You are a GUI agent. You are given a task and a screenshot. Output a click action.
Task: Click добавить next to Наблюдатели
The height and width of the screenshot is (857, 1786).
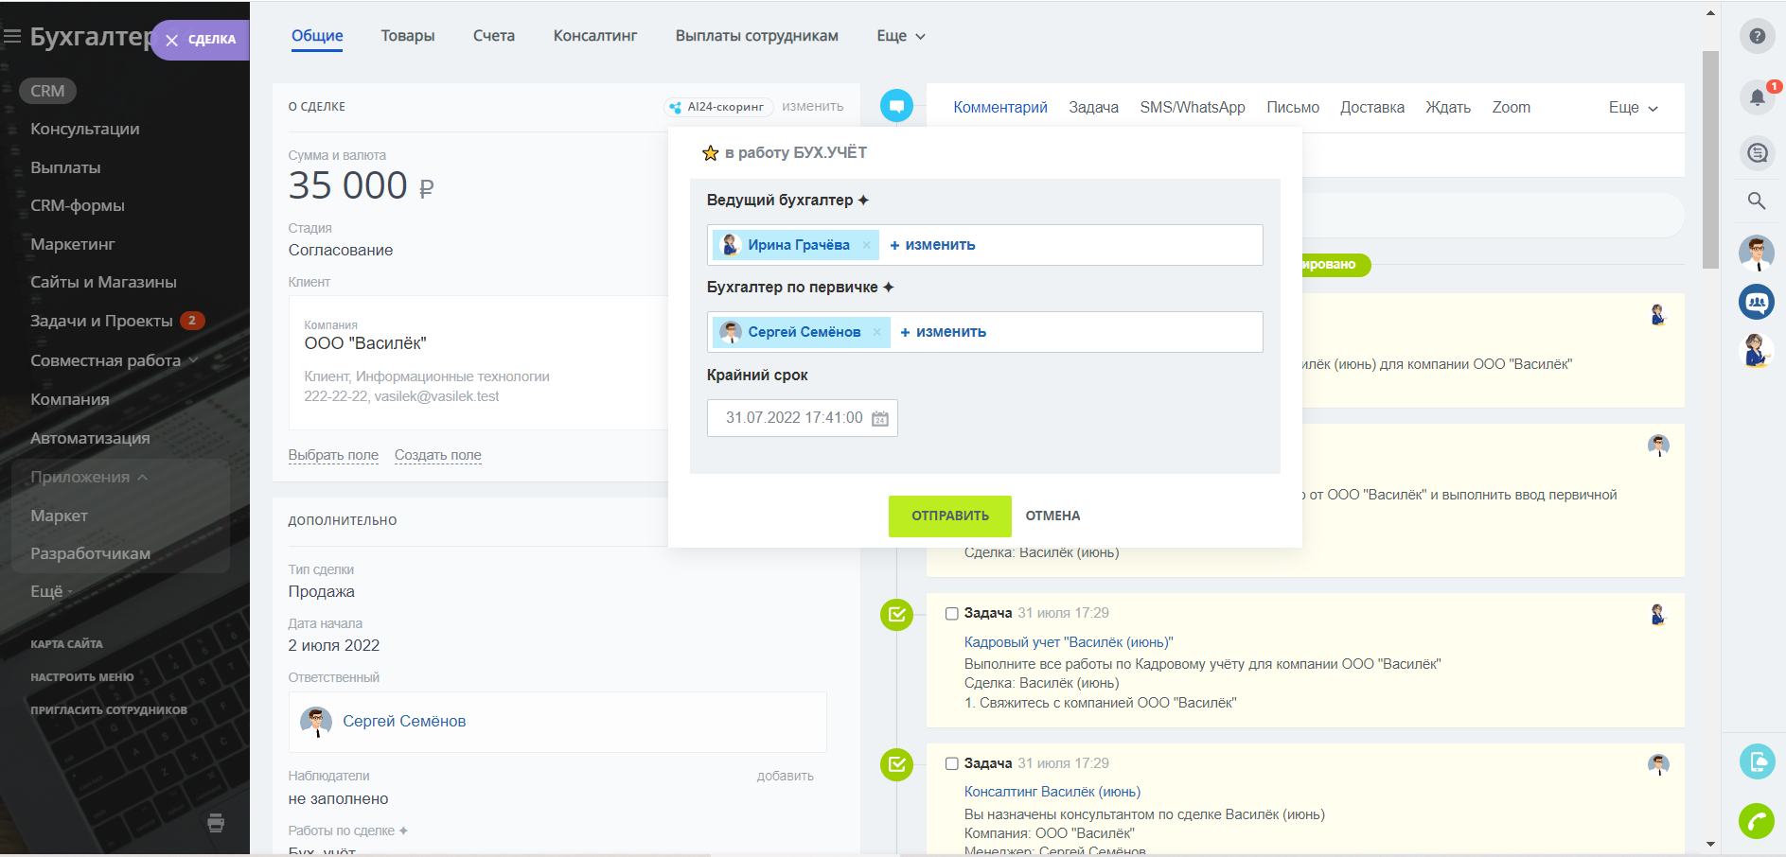786,777
